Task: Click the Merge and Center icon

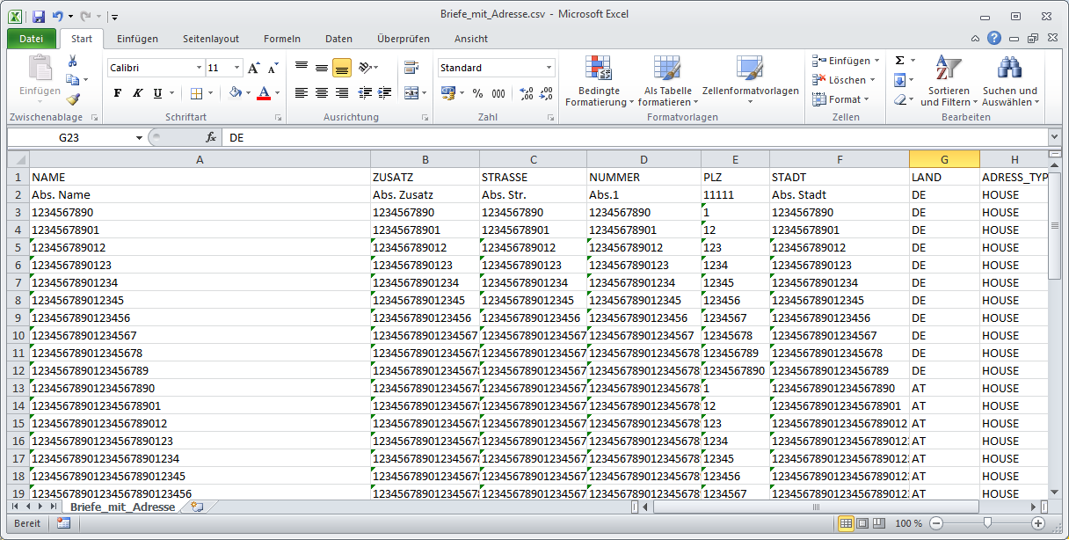Action: click(411, 93)
